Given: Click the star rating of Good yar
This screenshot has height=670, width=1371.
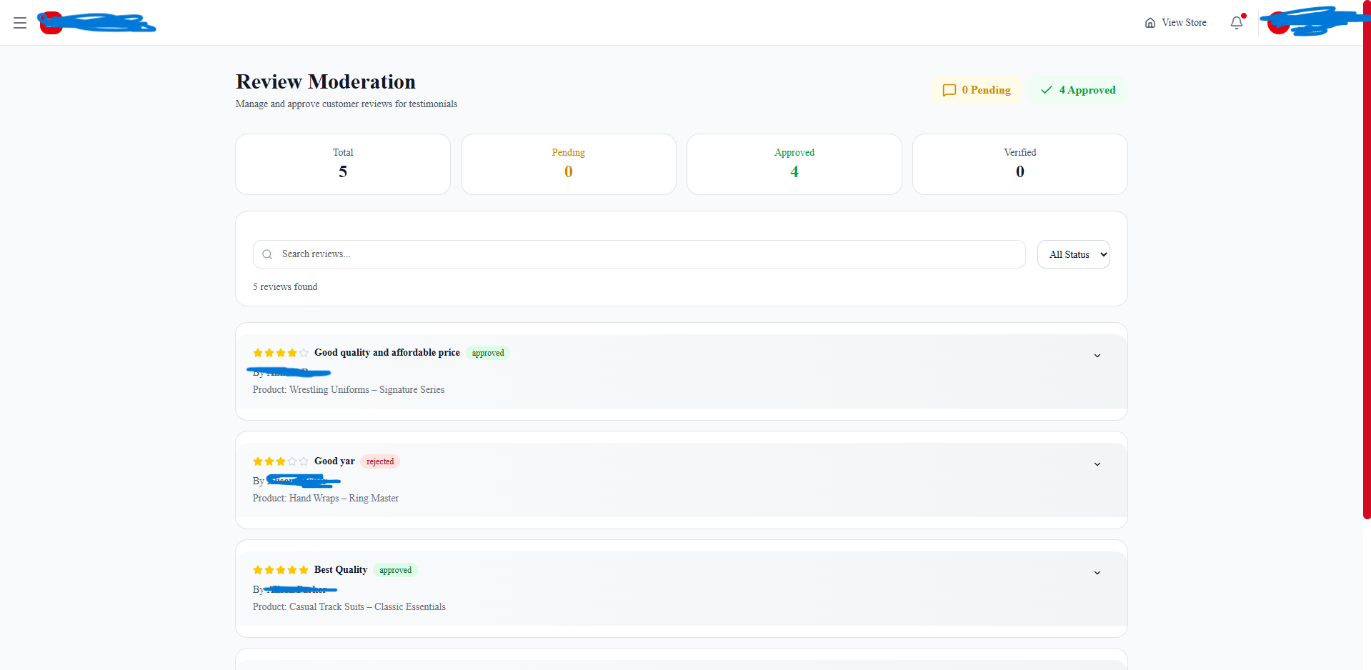Looking at the screenshot, I should 281,461.
